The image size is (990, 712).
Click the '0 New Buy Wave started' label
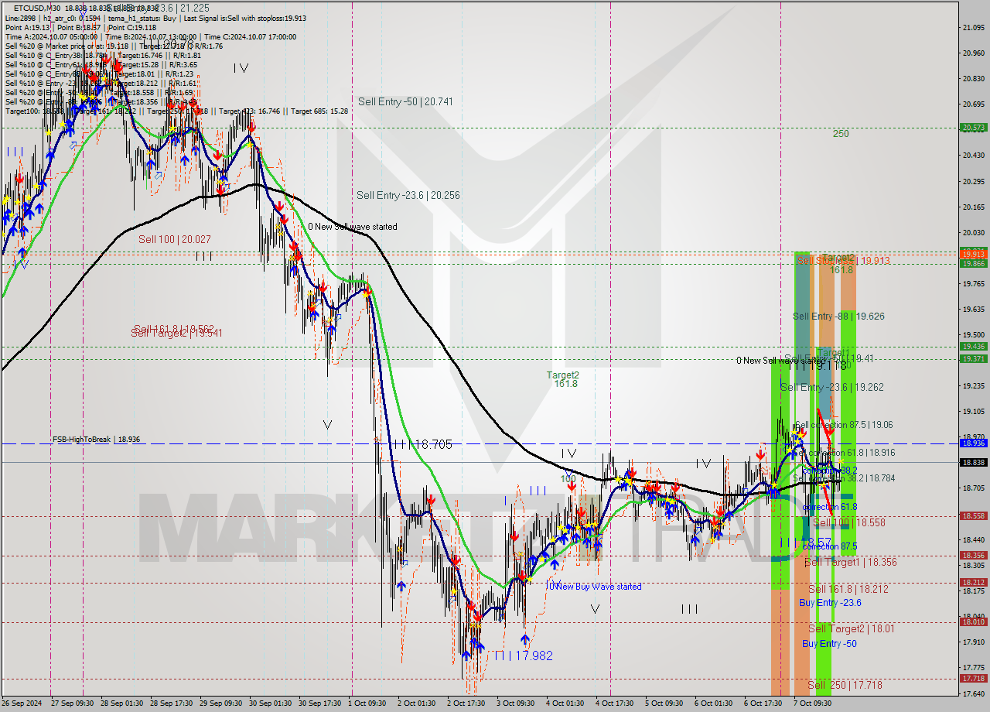(x=595, y=587)
